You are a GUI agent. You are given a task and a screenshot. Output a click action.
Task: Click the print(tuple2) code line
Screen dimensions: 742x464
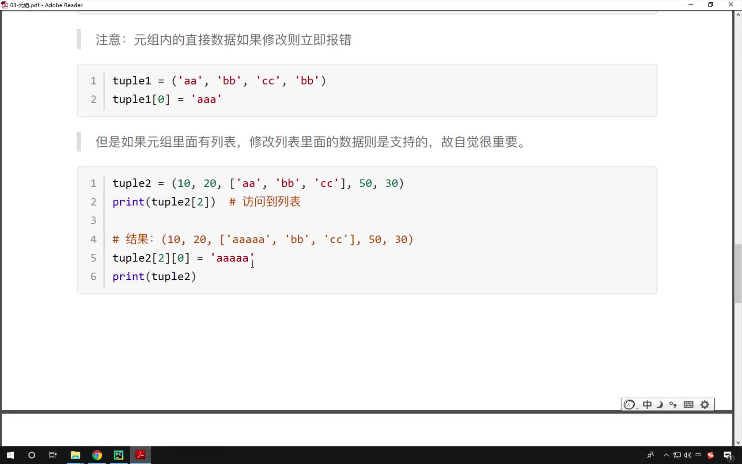click(x=154, y=277)
